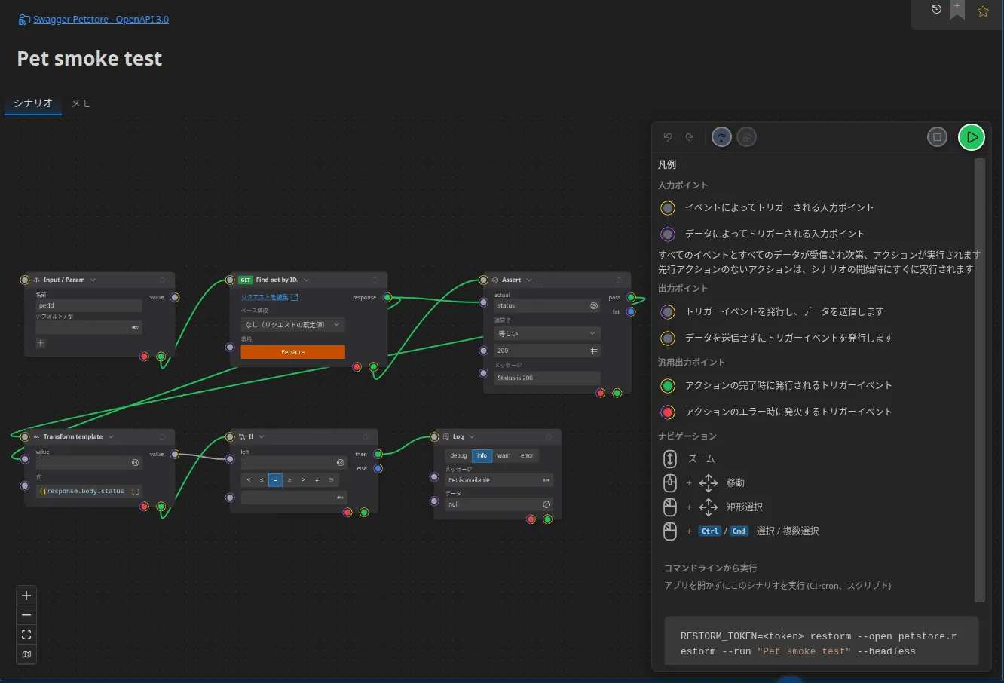This screenshot has height=683, width=1004.
Task: Click target icon in If left field
Action: [340, 463]
